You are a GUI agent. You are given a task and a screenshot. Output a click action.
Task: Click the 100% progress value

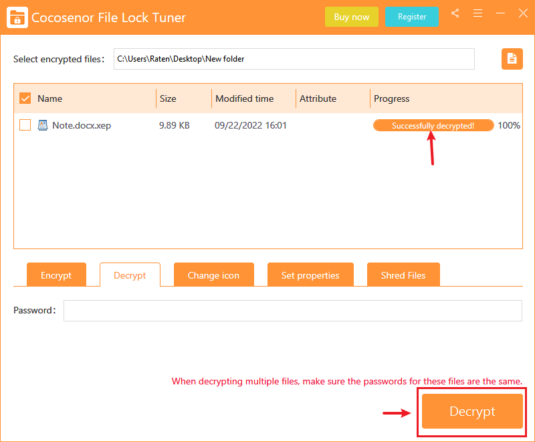(x=509, y=125)
